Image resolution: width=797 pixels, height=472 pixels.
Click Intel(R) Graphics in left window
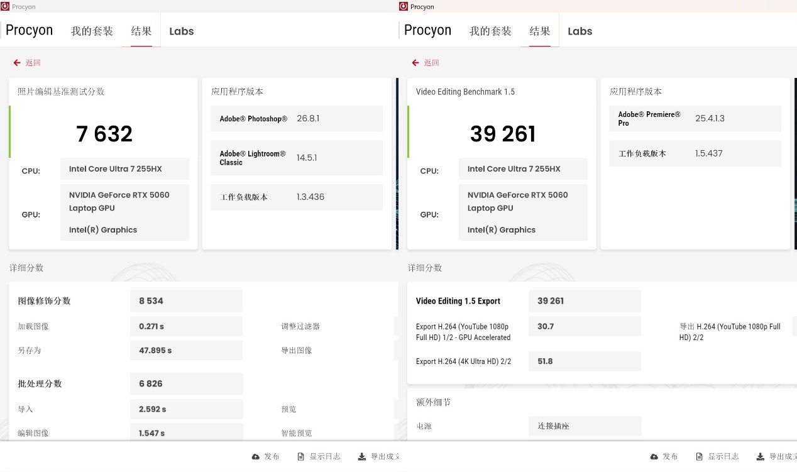point(103,230)
